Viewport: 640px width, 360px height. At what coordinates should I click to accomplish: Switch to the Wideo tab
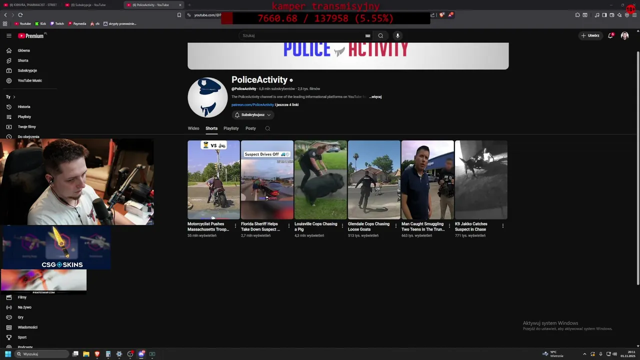click(x=193, y=128)
